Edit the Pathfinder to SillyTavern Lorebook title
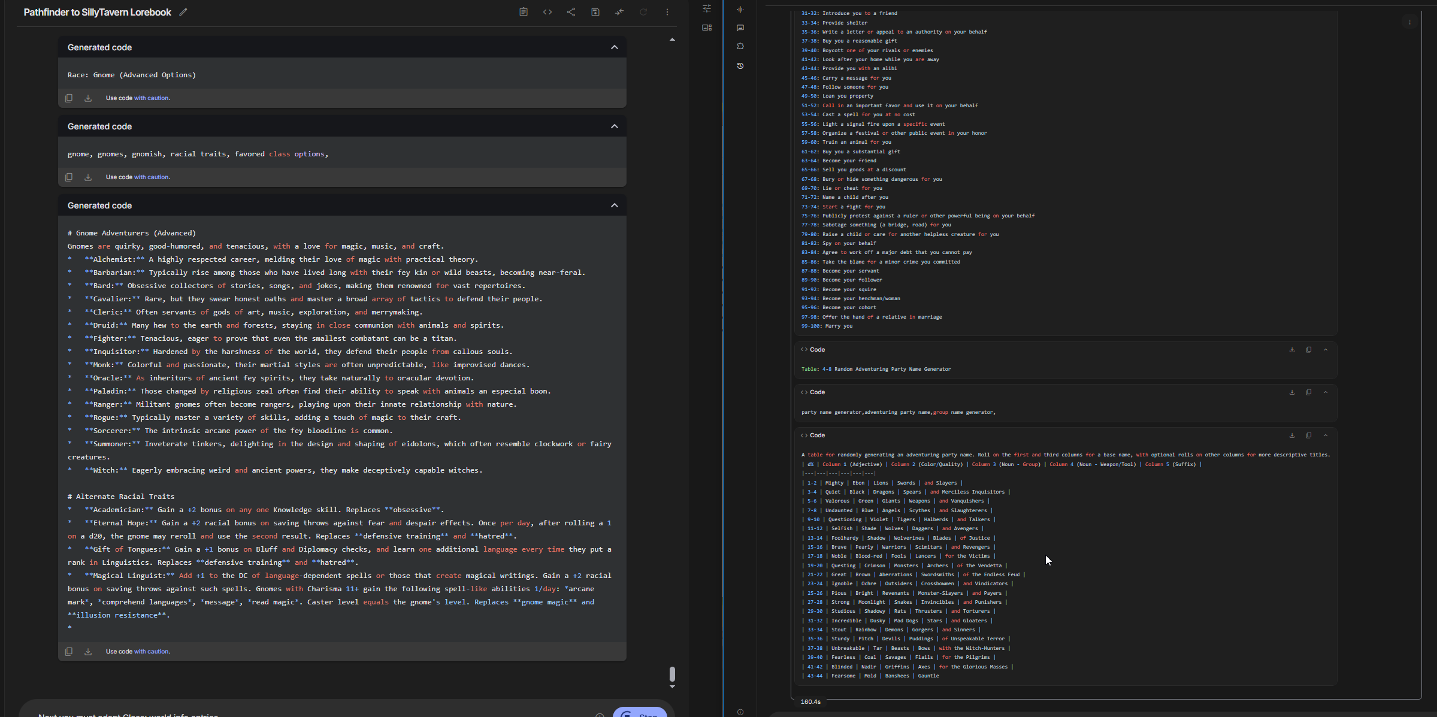 (x=183, y=12)
